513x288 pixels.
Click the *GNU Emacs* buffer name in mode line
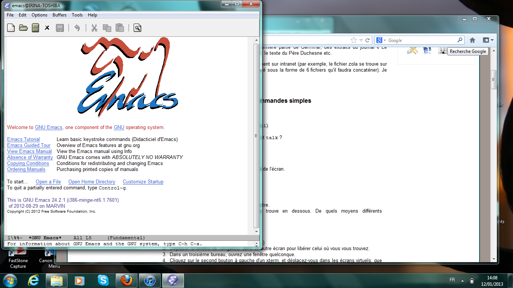45,238
